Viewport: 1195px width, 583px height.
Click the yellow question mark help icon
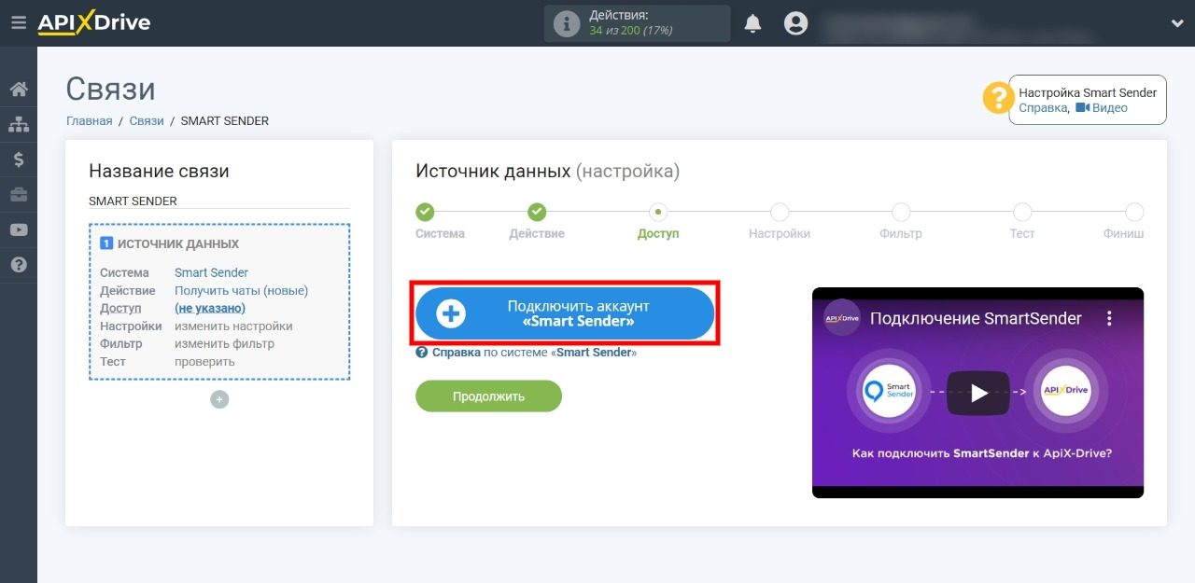pos(998,99)
